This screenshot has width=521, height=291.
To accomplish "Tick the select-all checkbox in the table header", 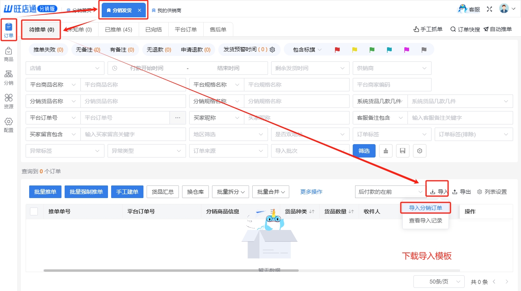I will tap(34, 211).
